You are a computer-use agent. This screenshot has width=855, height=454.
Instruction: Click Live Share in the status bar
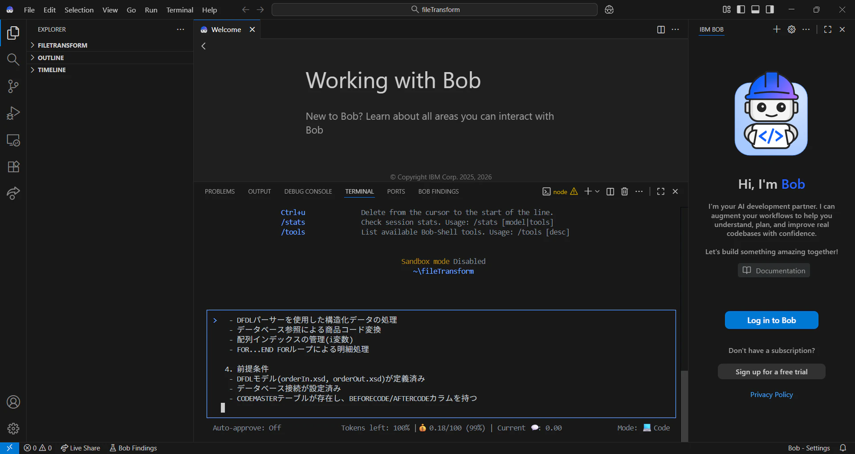81,448
